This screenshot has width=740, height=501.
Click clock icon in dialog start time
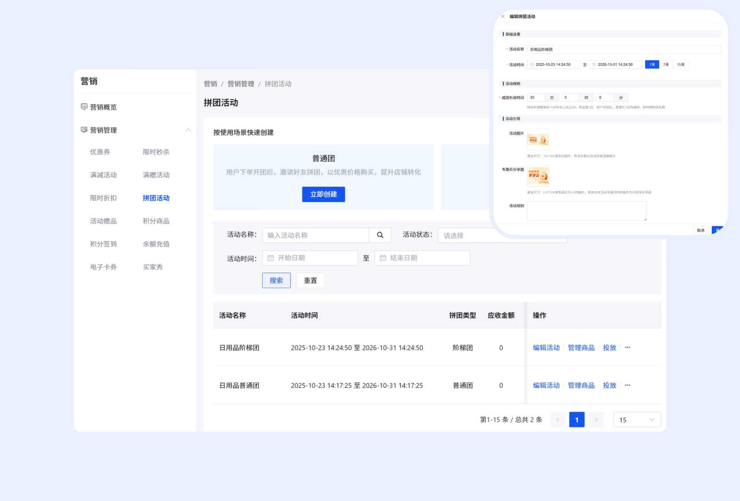click(532, 65)
